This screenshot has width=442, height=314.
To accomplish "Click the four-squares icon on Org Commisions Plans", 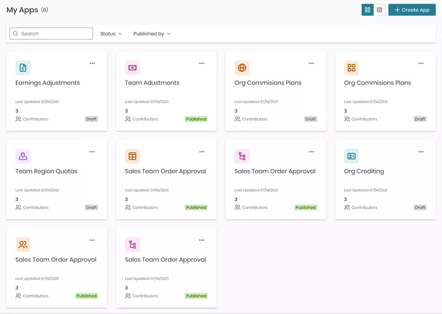I will tap(352, 68).
